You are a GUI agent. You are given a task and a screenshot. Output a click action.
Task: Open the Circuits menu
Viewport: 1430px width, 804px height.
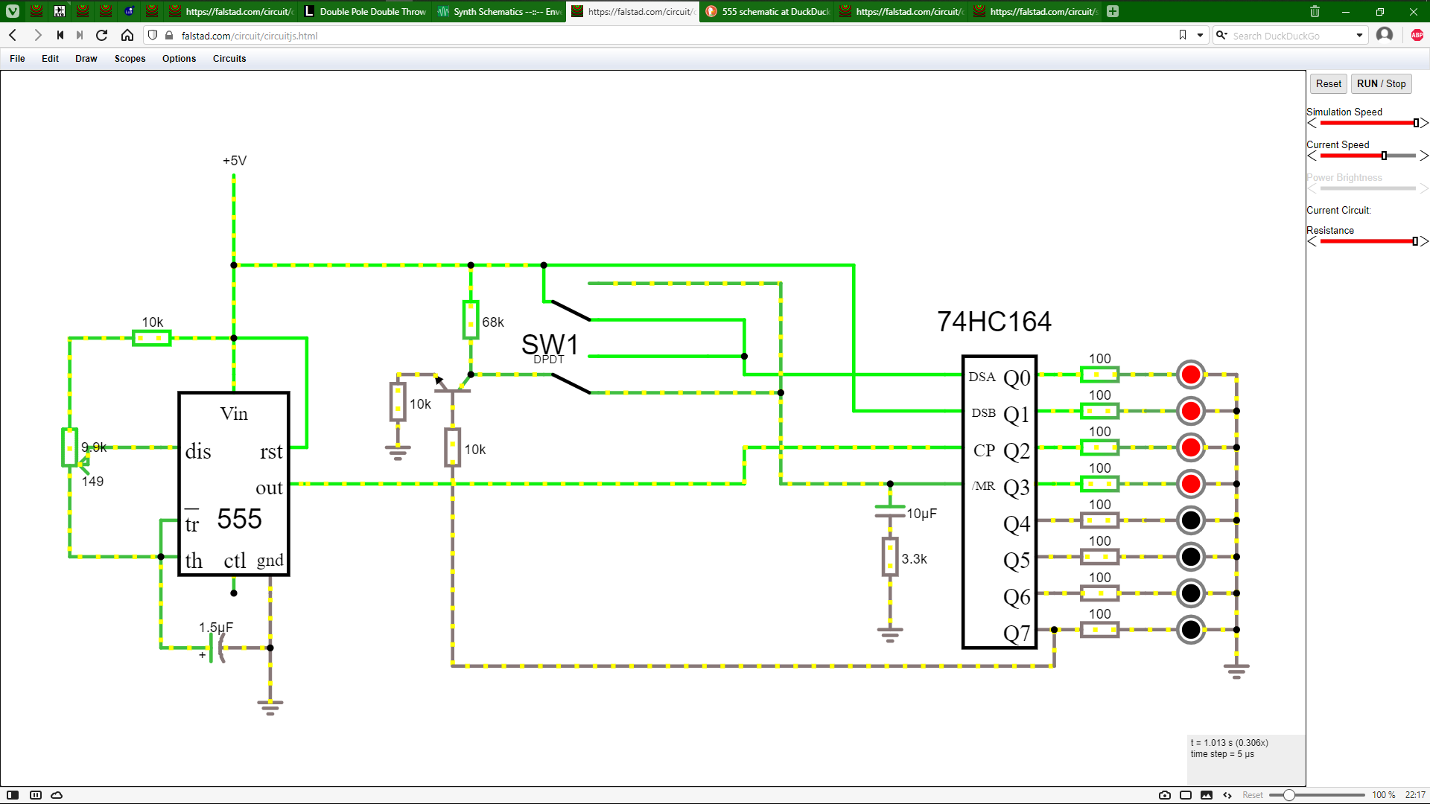pyautogui.click(x=229, y=59)
